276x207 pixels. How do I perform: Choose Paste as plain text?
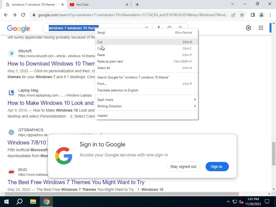point(146,61)
